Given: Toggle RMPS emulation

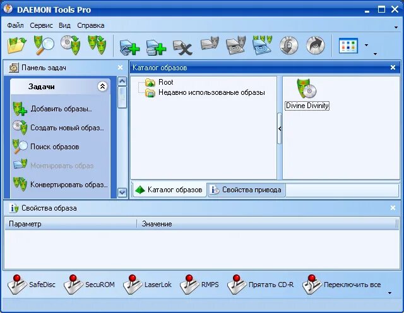Looking at the screenshot, I should (x=199, y=285).
